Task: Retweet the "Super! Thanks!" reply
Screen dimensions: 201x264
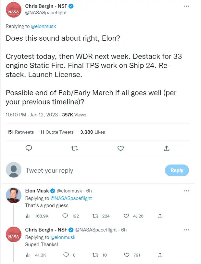Action: pos(95,255)
